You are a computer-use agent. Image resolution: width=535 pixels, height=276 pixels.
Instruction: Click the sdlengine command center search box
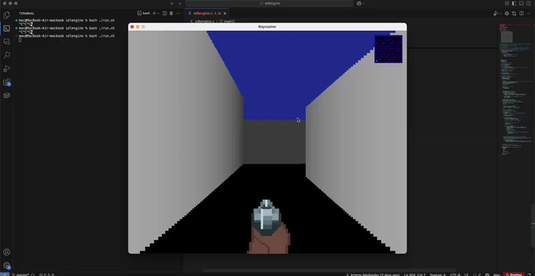point(270,3)
